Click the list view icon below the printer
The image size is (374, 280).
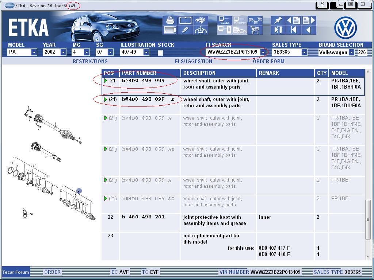coord(170,30)
